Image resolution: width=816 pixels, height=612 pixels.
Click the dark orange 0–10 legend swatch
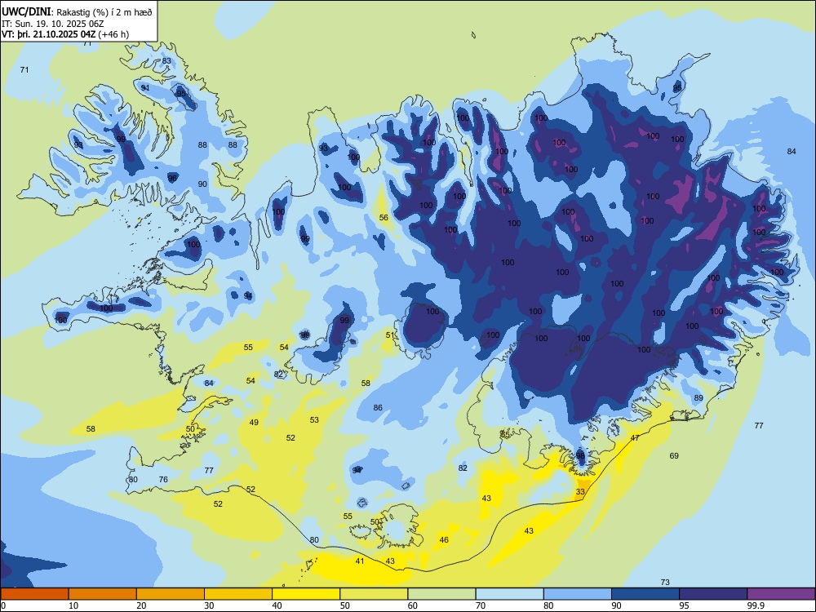coord(34,594)
